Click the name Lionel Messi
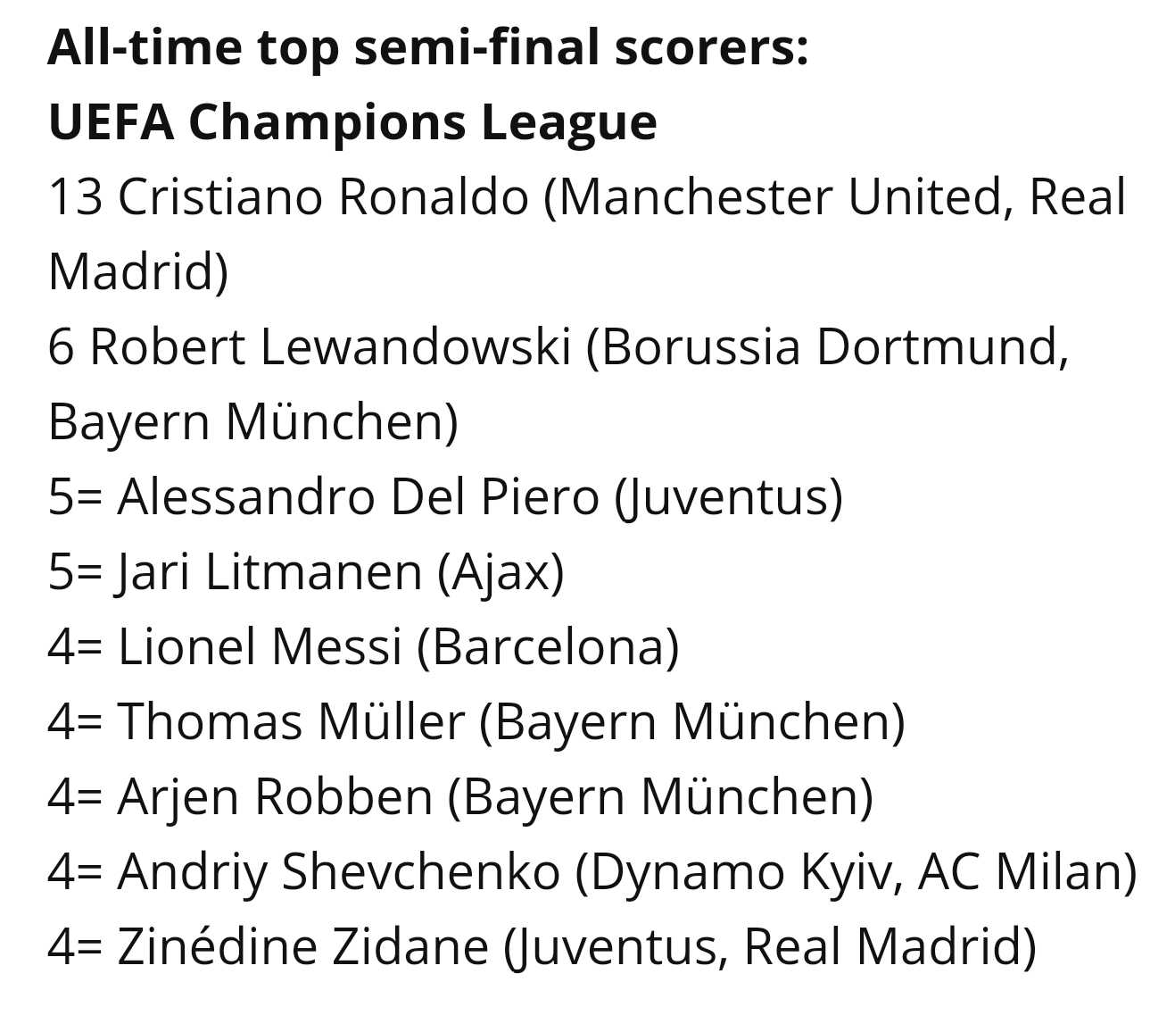The height and width of the screenshot is (1032, 1175). point(260,647)
